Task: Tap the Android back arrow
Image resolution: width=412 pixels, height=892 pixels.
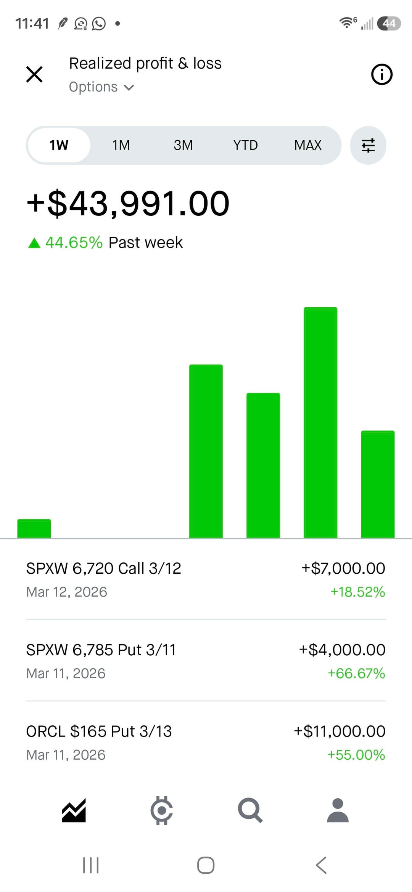Action: pyautogui.click(x=321, y=865)
